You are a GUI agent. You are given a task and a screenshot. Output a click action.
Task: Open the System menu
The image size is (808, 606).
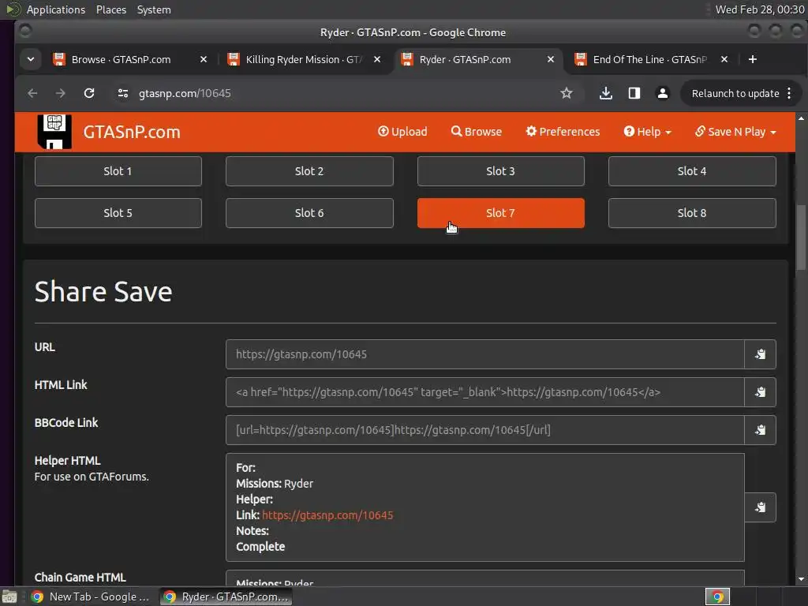154,9
